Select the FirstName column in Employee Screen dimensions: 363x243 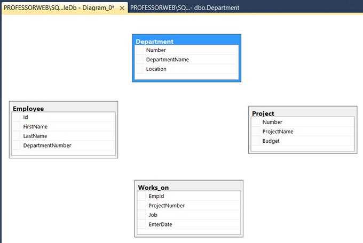pyautogui.click(x=35, y=127)
